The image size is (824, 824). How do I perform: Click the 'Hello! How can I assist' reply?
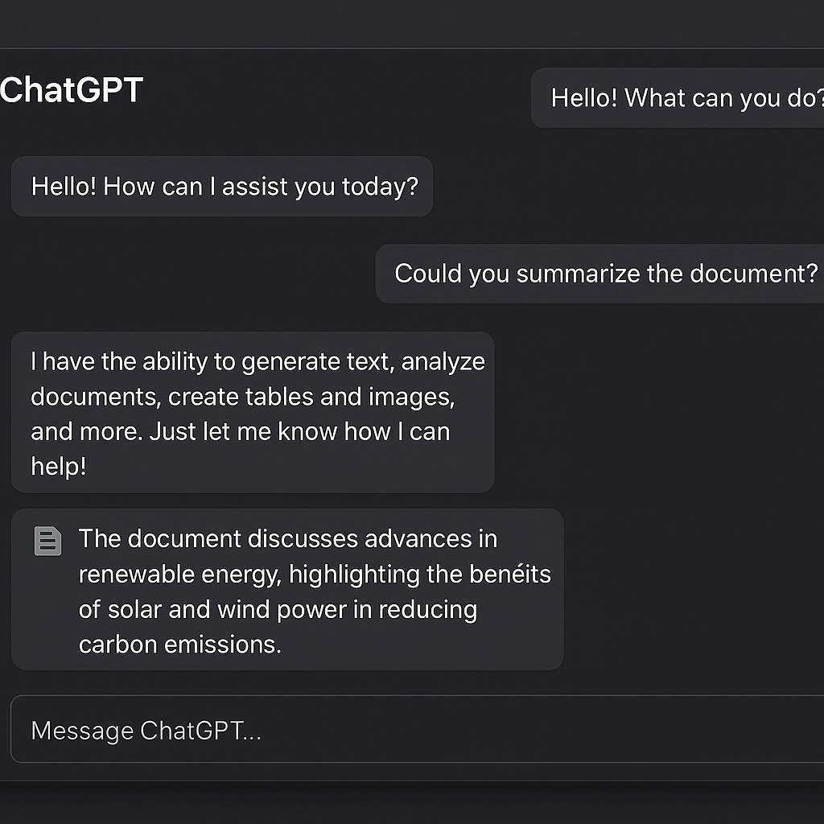223,187
